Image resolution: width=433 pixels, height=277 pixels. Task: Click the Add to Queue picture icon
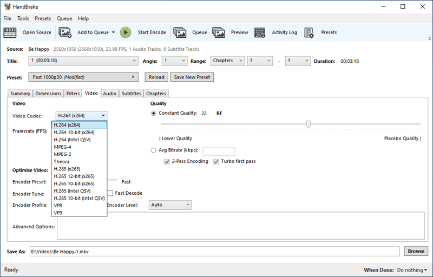(65, 32)
